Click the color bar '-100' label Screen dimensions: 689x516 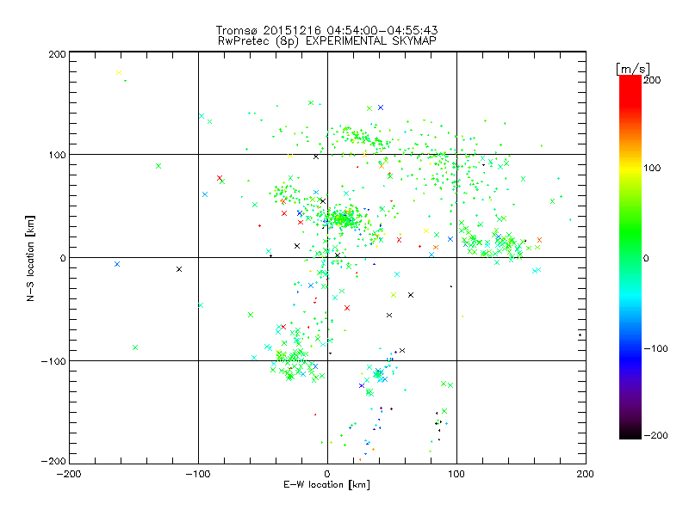tap(655, 349)
